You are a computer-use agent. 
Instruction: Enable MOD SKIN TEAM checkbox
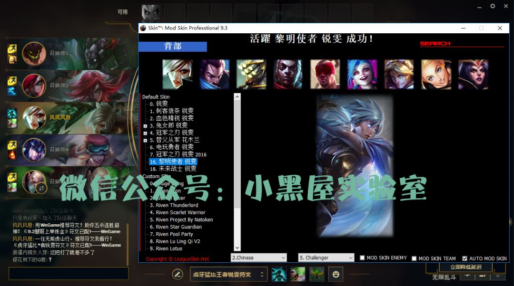(414, 258)
